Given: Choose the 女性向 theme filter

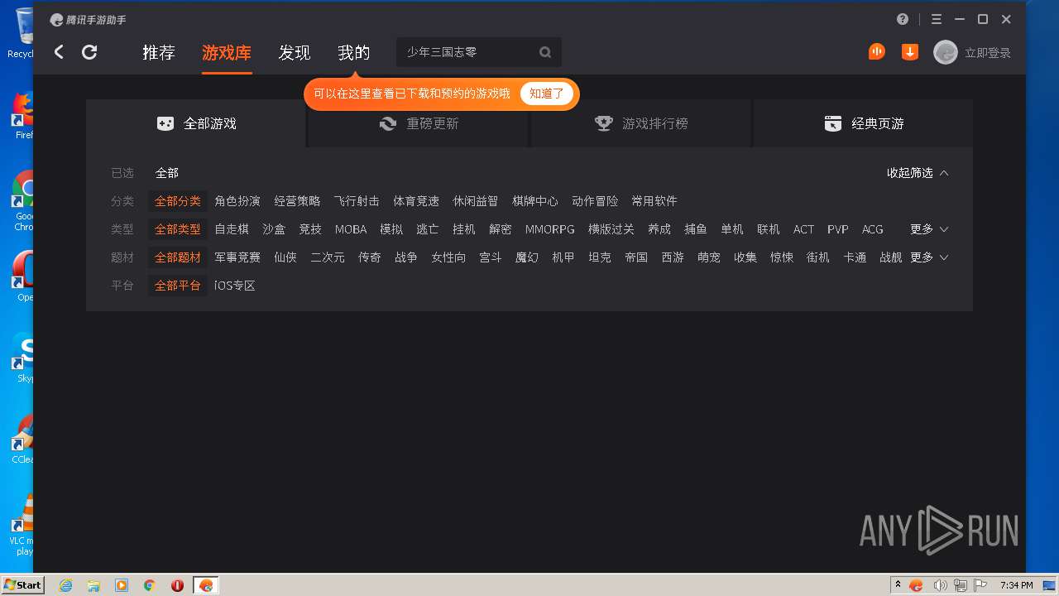Looking at the screenshot, I should coord(448,257).
